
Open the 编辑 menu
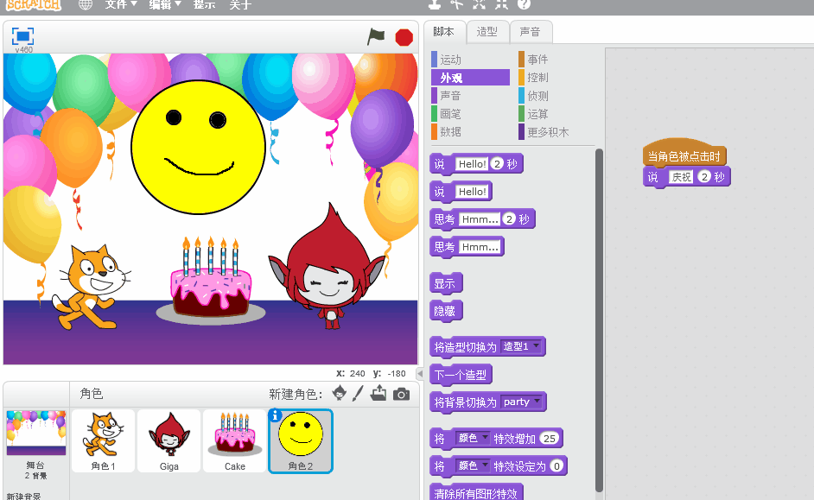(x=164, y=4)
